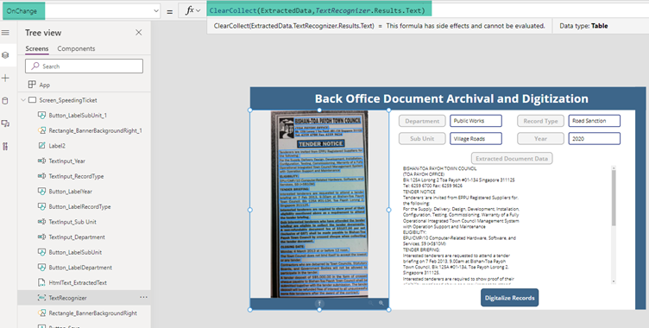Switch to the Screens tab
The height and width of the screenshot is (328, 649).
tap(37, 48)
